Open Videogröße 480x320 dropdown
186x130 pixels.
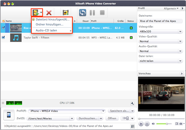[x=160, y=31]
